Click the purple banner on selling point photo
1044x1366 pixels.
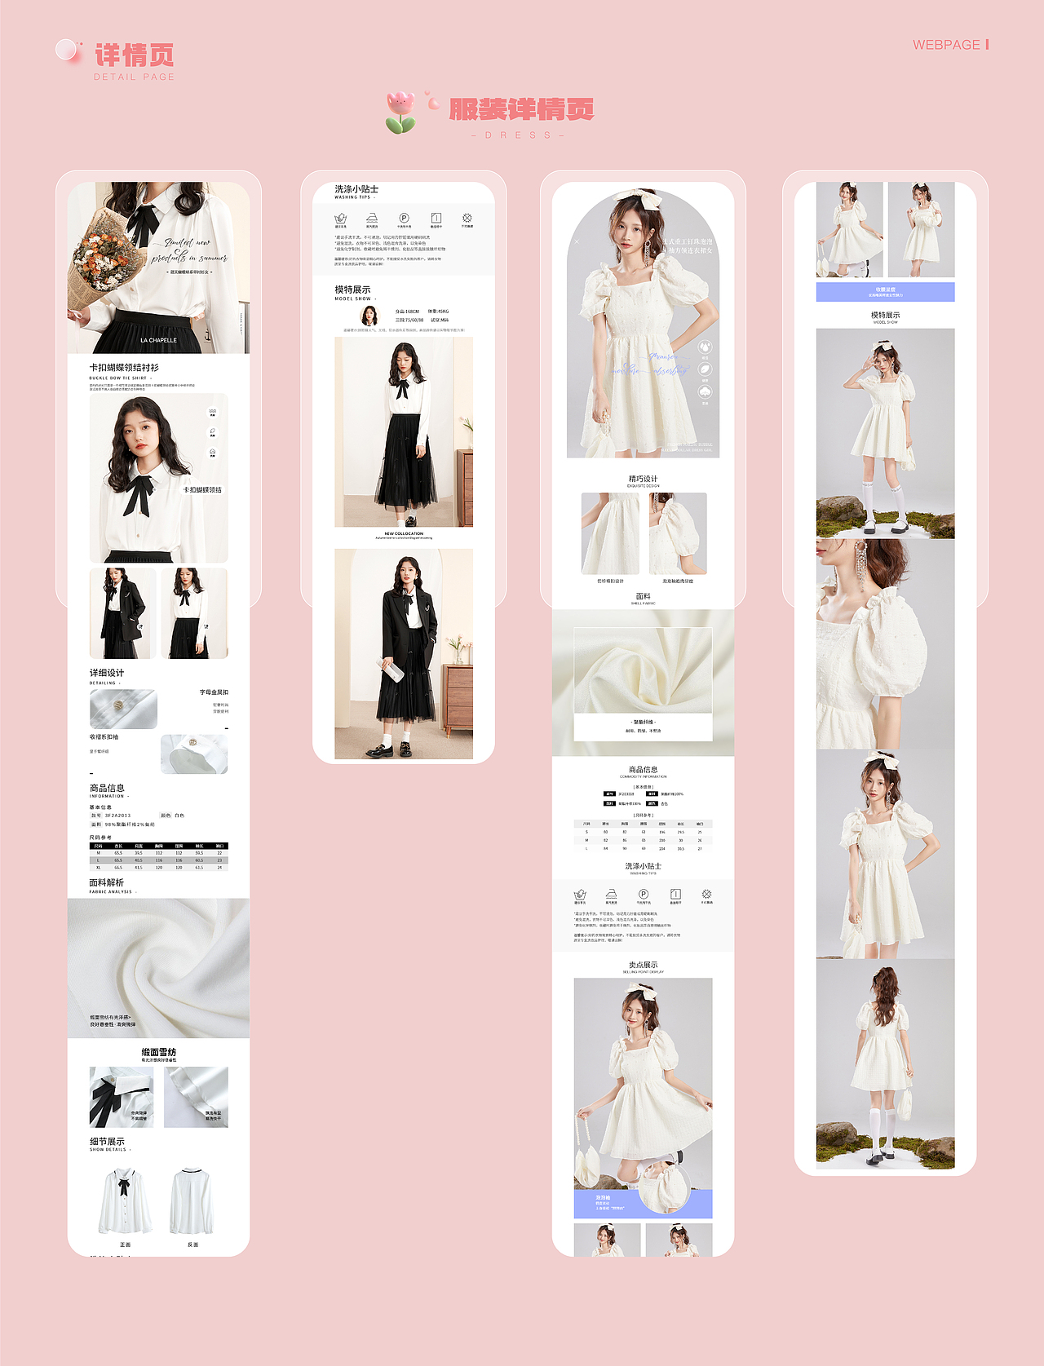[643, 1204]
